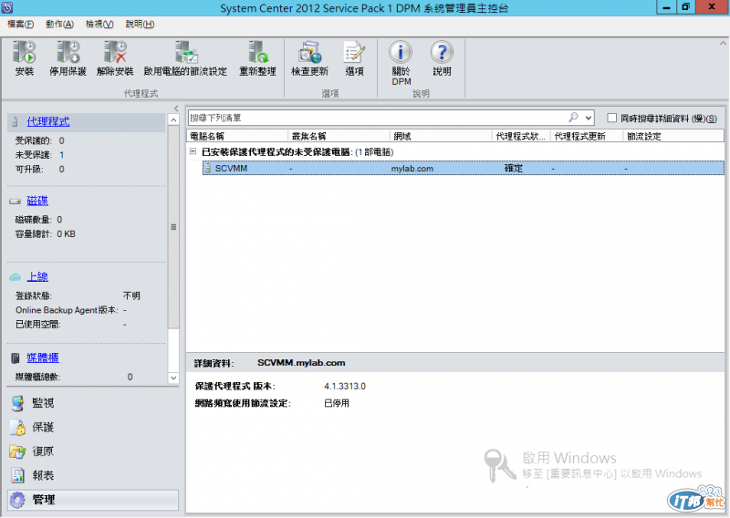Image resolution: width=730 pixels, height=518 pixels.
Task: Minimize the DPM console window
Action: coord(667,7)
